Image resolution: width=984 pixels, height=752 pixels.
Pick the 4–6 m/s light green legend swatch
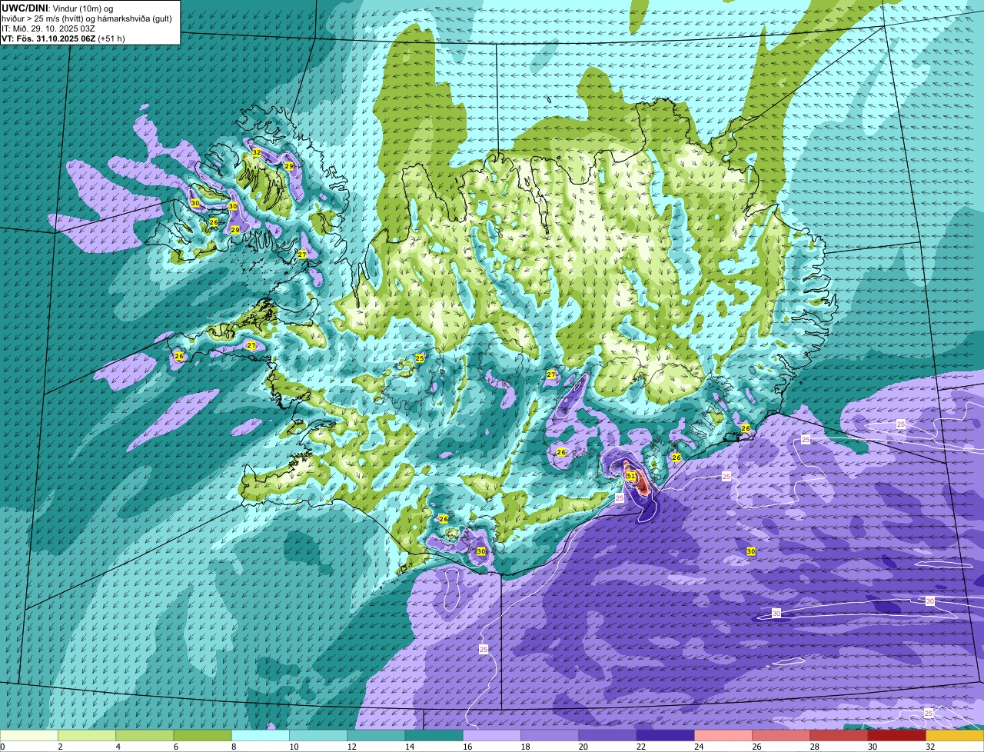click(145, 736)
